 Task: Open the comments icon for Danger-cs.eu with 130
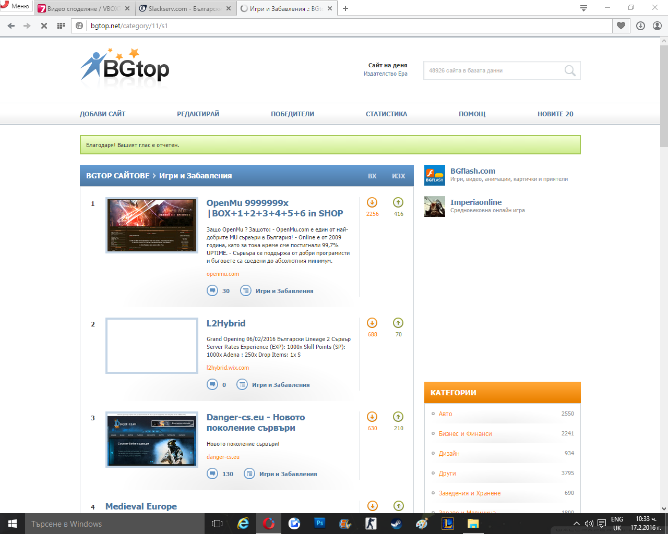point(212,474)
